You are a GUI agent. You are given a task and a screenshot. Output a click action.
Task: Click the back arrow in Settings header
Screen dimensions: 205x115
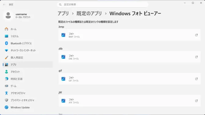(x=4, y=5)
